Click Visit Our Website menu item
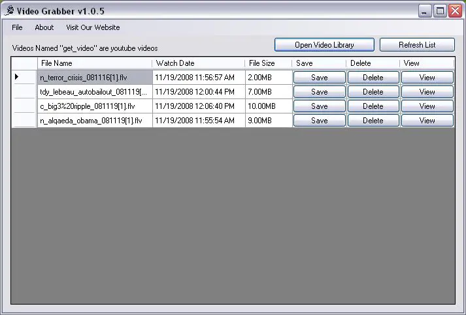 (x=93, y=27)
